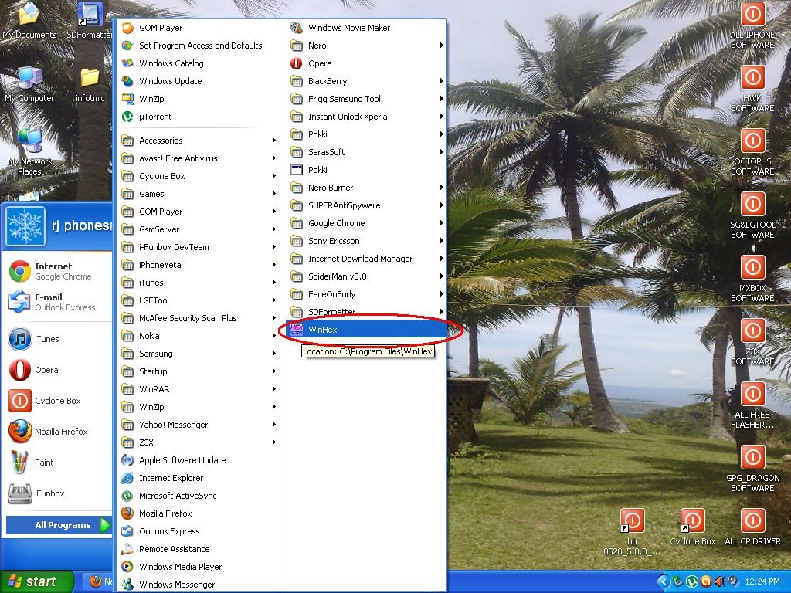Launch Windows Messenger from programs list

(x=198, y=585)
